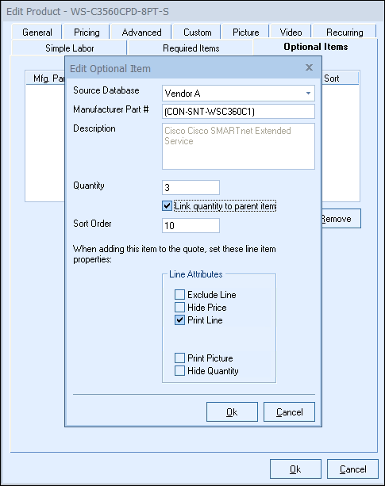Enable the Exclude Line checkbox
This screenshot has height=486, width=385.
point(179,294)
